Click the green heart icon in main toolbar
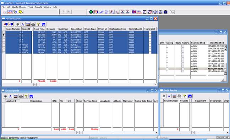This screenshot has height=140, width=230. (91, 12)
